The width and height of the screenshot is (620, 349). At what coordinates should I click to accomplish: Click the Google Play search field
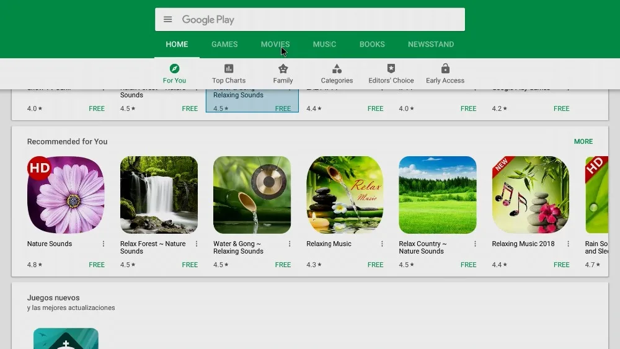coord(310,19)
